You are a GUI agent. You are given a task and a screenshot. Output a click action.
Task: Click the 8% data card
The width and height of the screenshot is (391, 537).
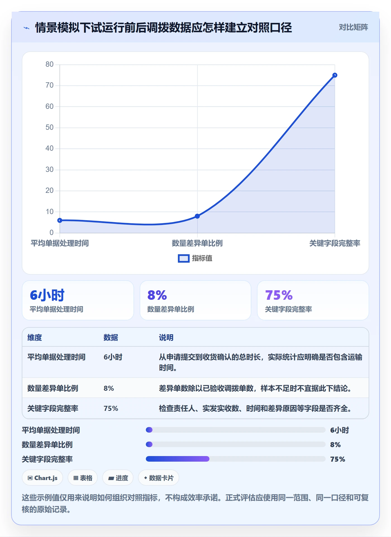pyautogui.click(x=195, y=300)
